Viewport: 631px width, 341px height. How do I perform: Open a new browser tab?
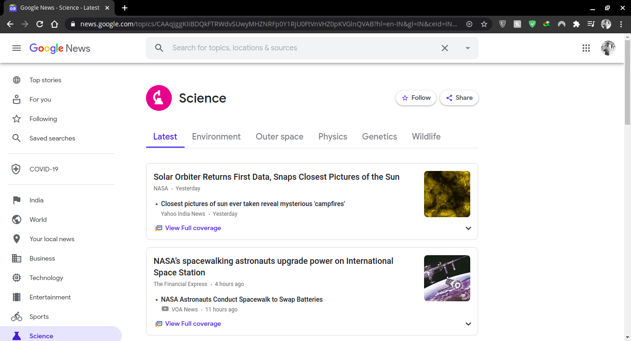tap(125, 8)
